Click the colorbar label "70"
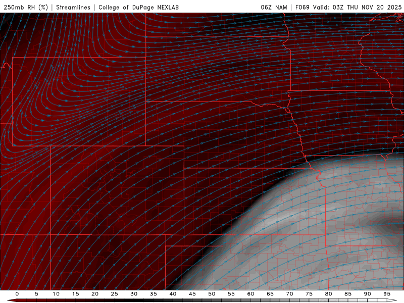Screen dimensions: 404x303 (289, 294)
